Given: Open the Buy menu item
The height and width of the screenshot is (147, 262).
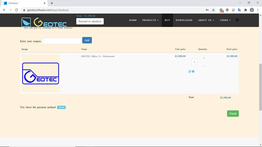Looking at the screenshot, I should point(167,20).
